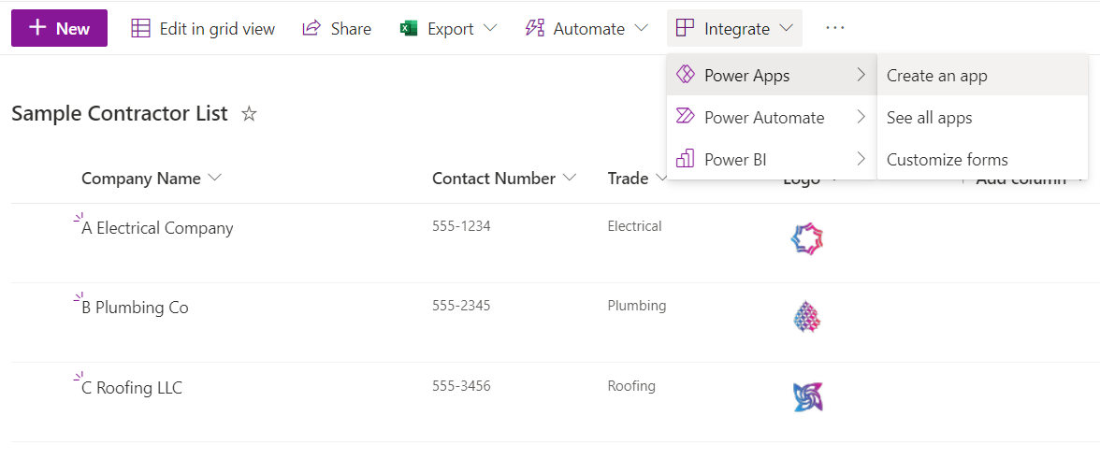Image resolution: width=1100 pixels, height=459 pixels.
Task: Click the Trade column header text
Action: [x=628, y=178]
